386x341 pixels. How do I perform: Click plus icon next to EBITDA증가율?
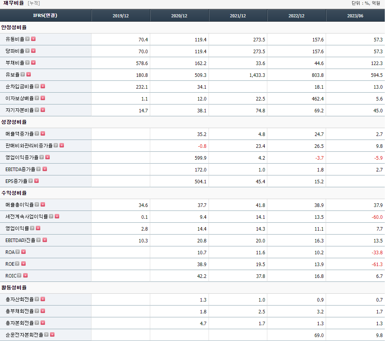tap(45, 169)
